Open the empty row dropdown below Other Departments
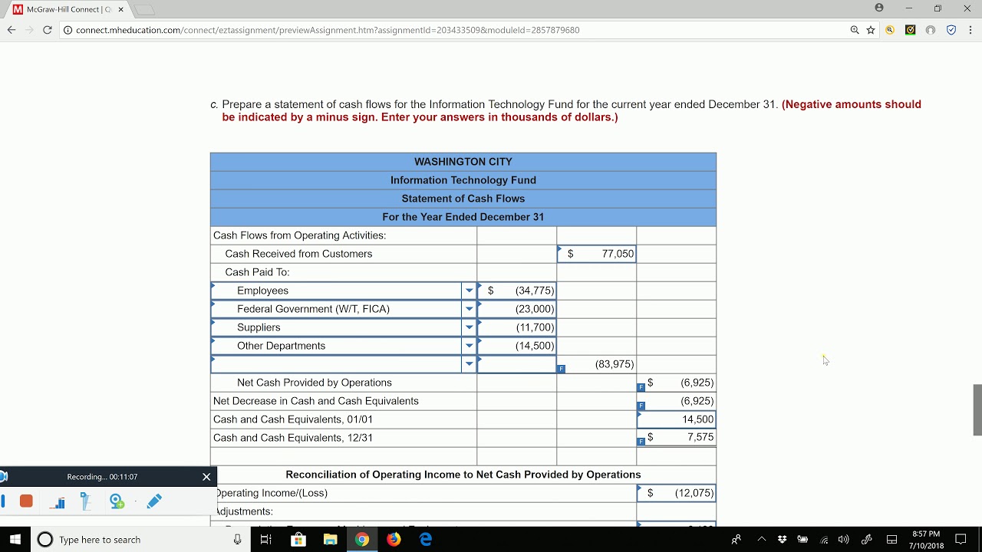Image resolution: width=982 pixels, height=552 pixels. point(469,364)
